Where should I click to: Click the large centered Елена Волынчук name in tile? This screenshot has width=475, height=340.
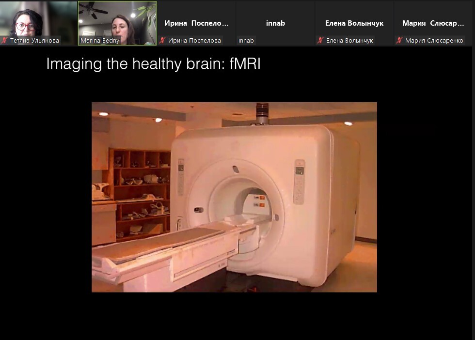(354, 23)
